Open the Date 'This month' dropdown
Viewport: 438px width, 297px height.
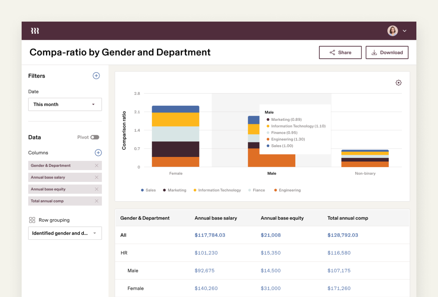[x=65, y=104]
